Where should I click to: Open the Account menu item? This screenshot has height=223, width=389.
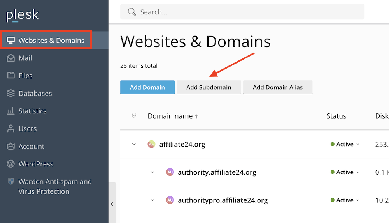[31, 146]
